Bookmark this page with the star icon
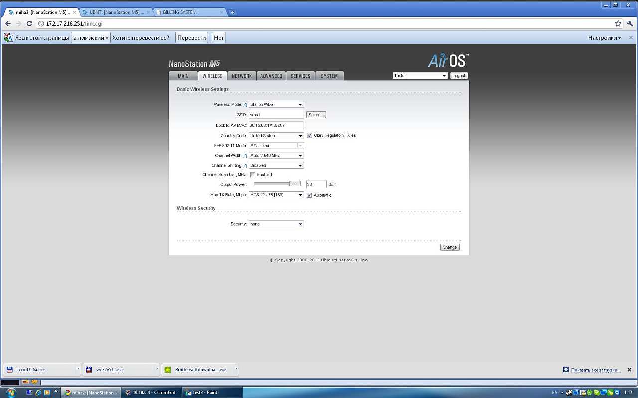The width and height of the screenshot is (638, 398). click(x=618, y=23)
